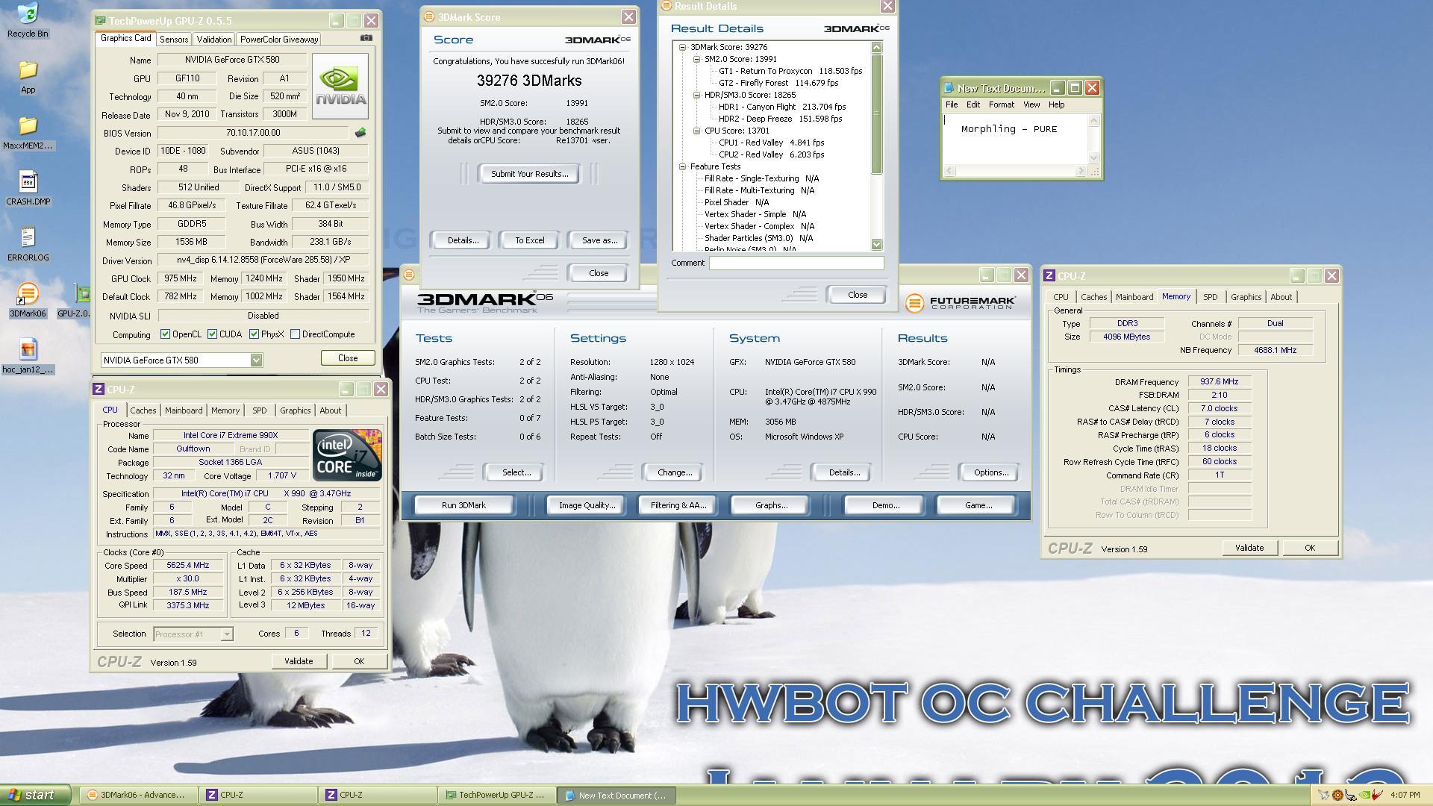This screenshot has height=806, width=1433.
Task: Switch to SPD tab in memory CPU-Z
Action: (1210, 297)
